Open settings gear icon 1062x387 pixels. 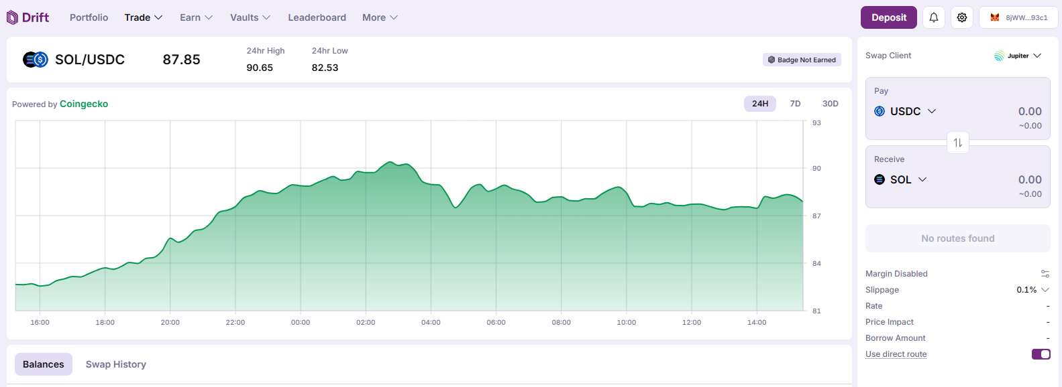coord(962,17)
